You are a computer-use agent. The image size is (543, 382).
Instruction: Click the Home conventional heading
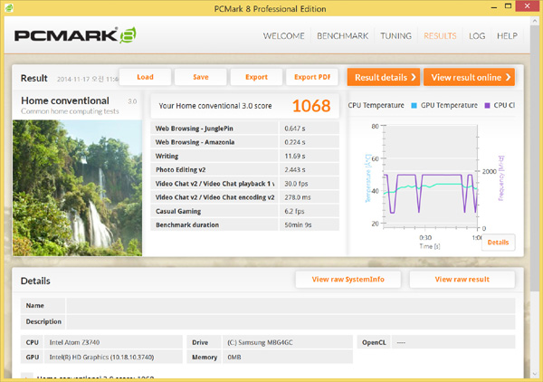click(x=65, y=100)
